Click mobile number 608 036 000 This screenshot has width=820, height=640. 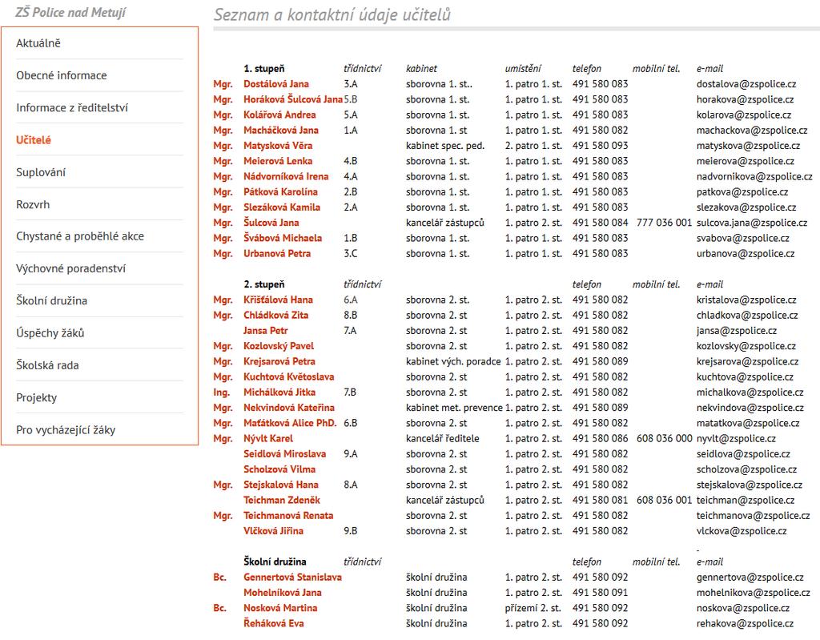click(664, 439)
